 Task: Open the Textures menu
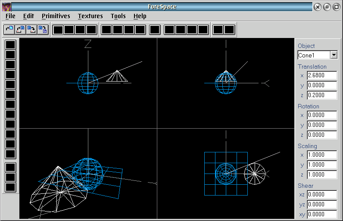point(90,16)
